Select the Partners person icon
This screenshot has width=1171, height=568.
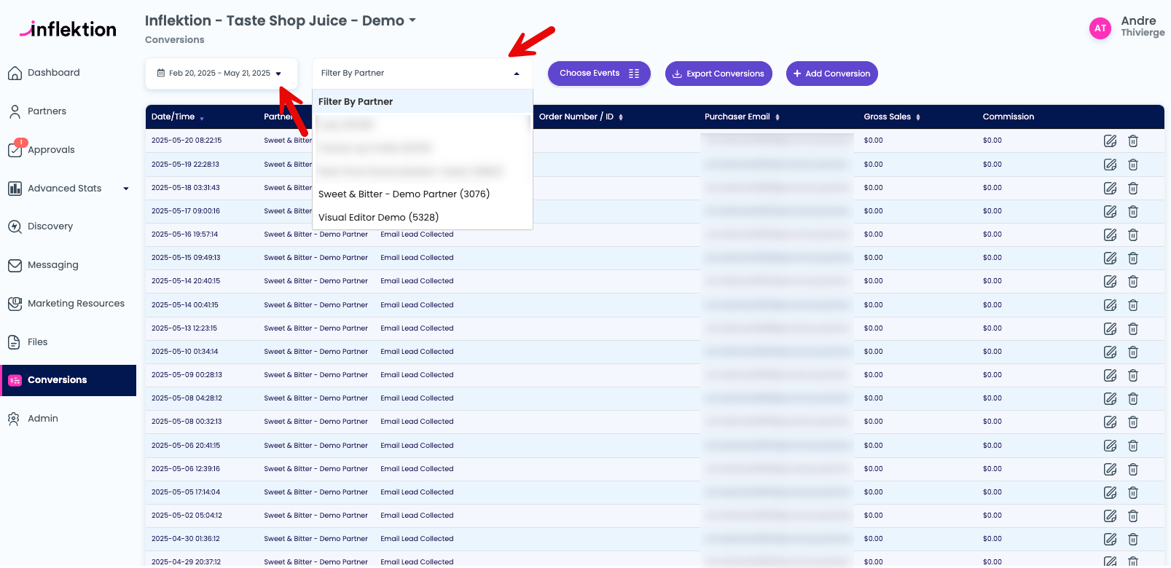click(x=15, y=111)
